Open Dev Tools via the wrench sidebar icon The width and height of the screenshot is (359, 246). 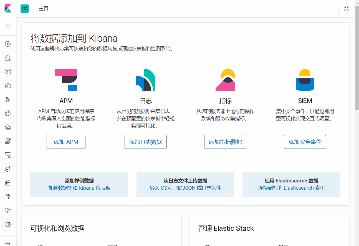click(8, 197)
